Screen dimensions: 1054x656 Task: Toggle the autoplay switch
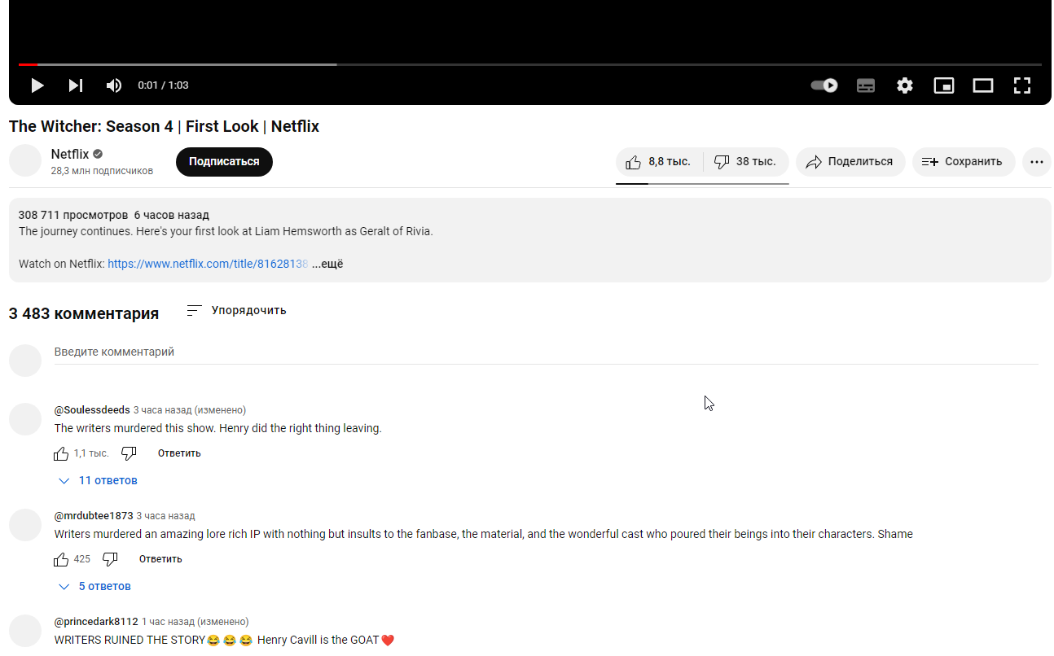click(824, 85)
